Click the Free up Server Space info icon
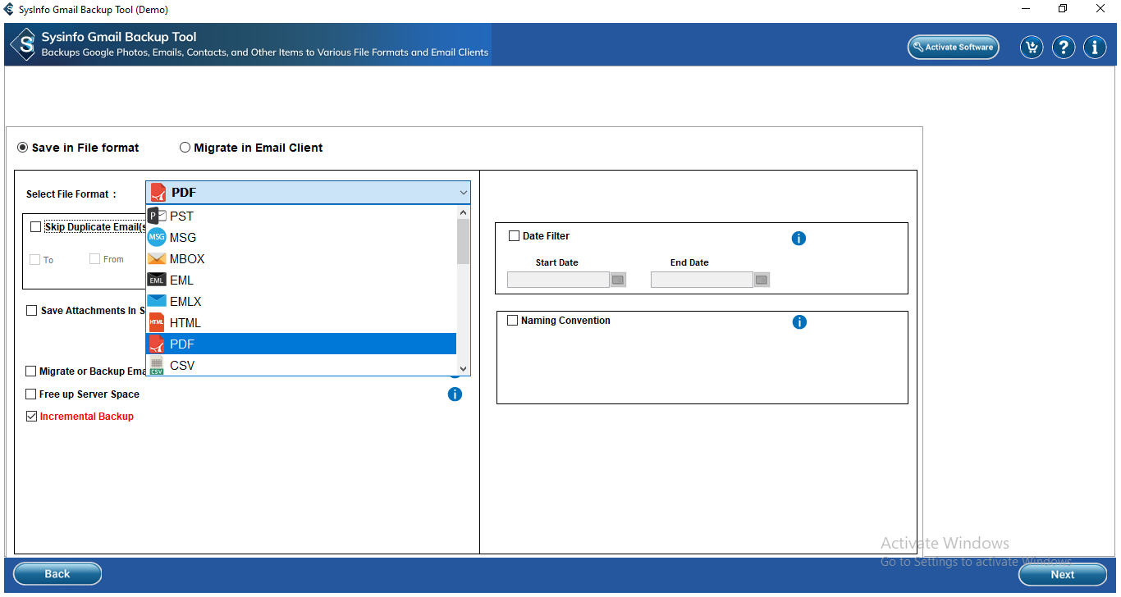This screenshot has height=597, width=1121. (455, 394)
